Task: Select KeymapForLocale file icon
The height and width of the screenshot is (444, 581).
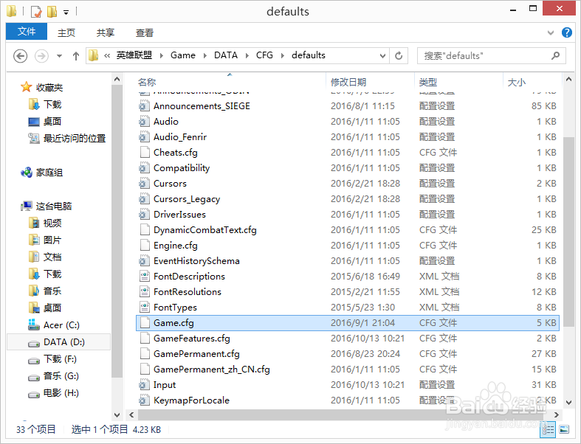Action: [145, 400]
